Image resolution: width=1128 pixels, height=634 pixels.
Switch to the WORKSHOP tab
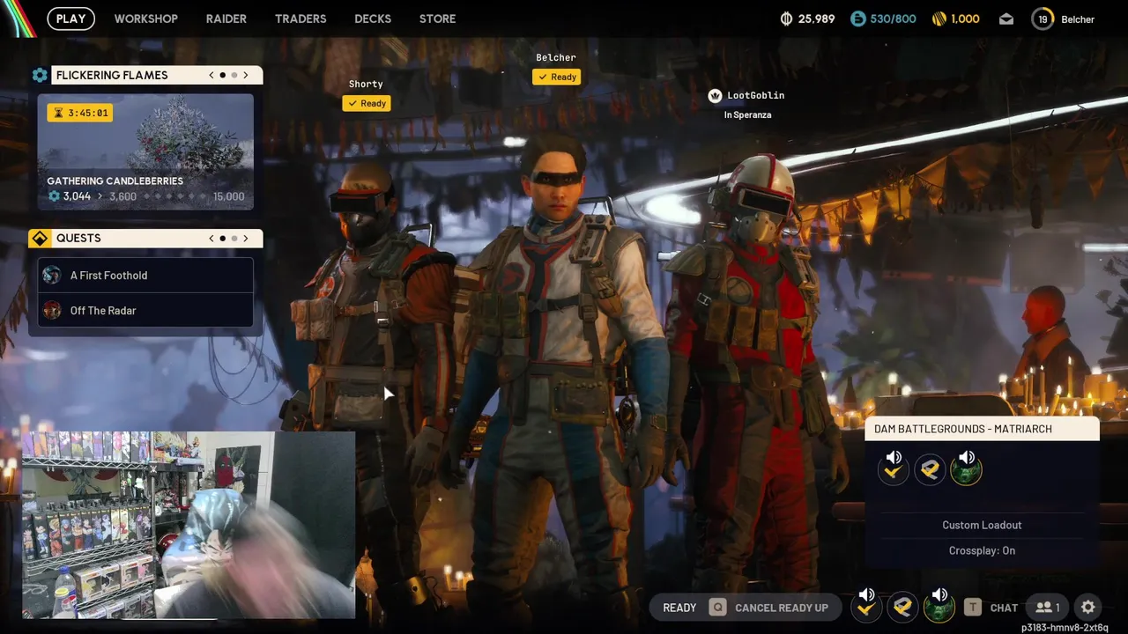145,18
